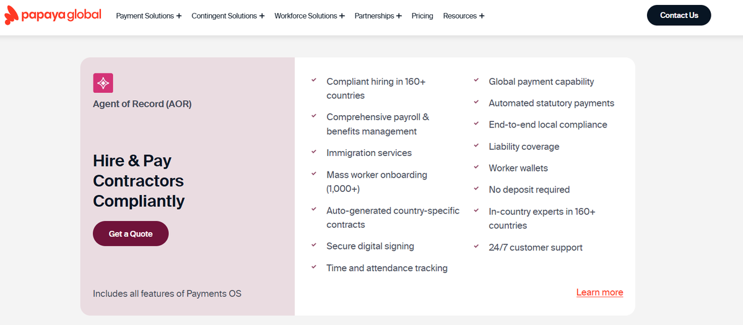The width and height of the screenshot is (743, 325).
Task: Click the checkmark beside Secure digital signing
Action: 314,245
